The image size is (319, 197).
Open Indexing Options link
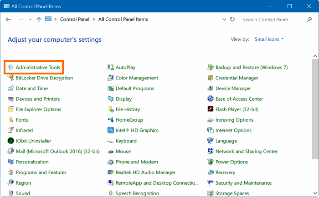pyautogui.click(x=234, y=120)
